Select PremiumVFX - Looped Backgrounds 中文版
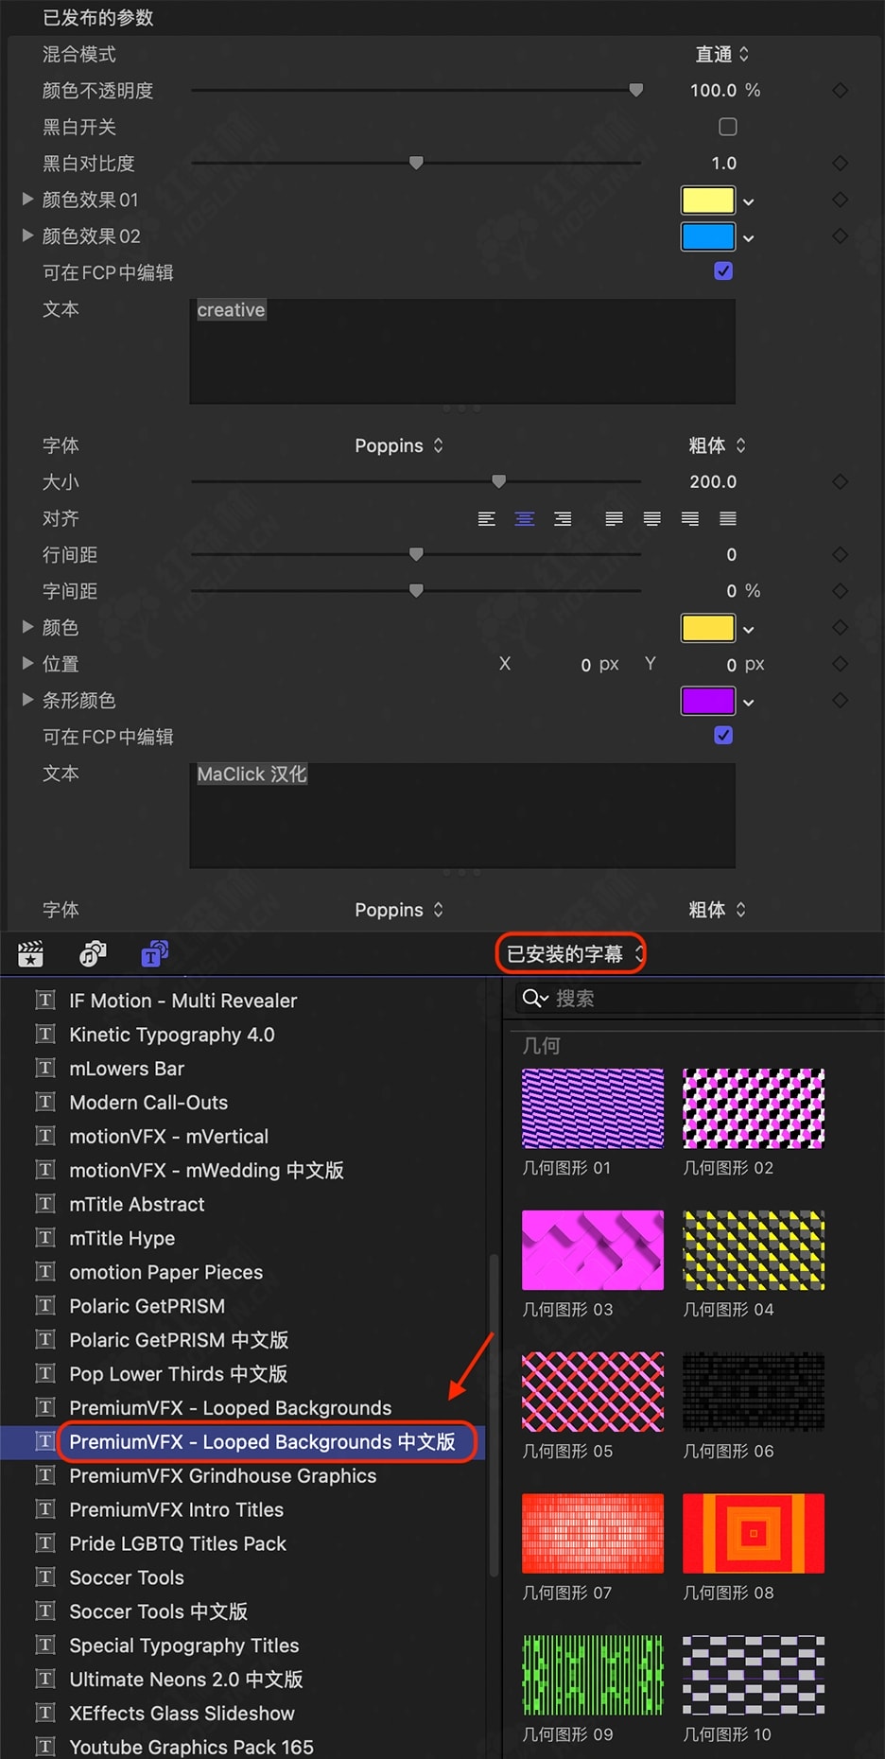The height and width of the screenshot is (1759, 885). pos(262,1441)
